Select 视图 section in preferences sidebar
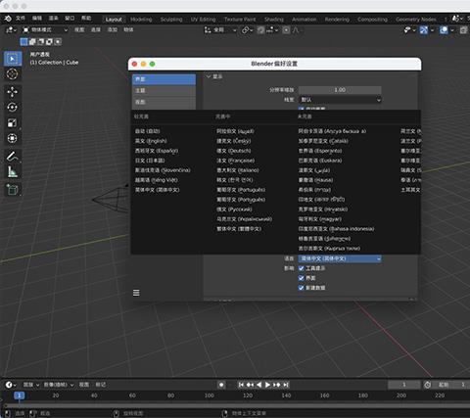 pos(164,102)
